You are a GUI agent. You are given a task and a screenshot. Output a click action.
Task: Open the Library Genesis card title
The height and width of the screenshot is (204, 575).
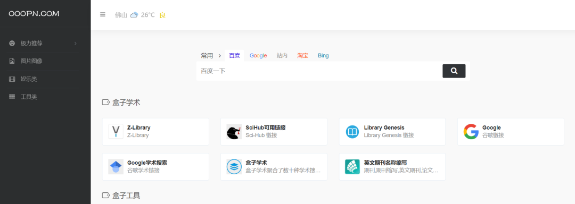click(384, 127)
